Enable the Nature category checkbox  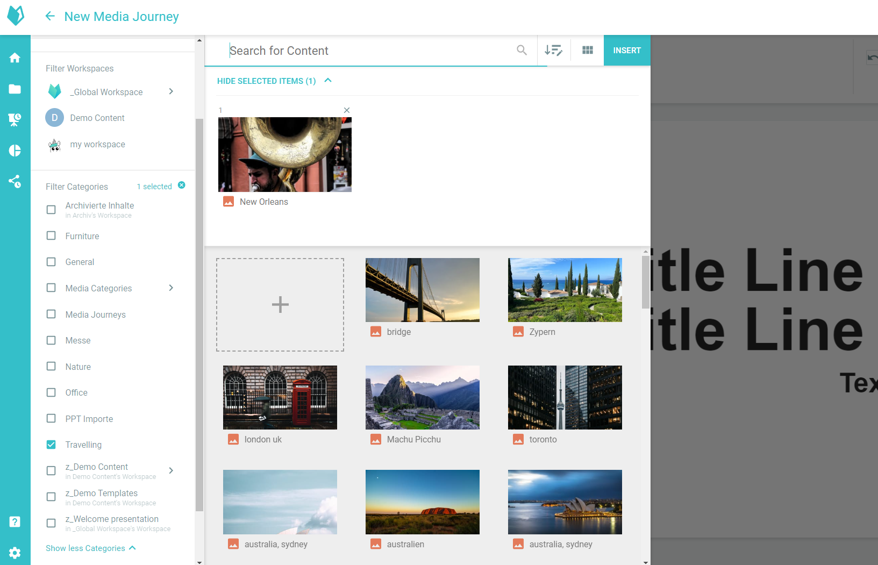51,367
